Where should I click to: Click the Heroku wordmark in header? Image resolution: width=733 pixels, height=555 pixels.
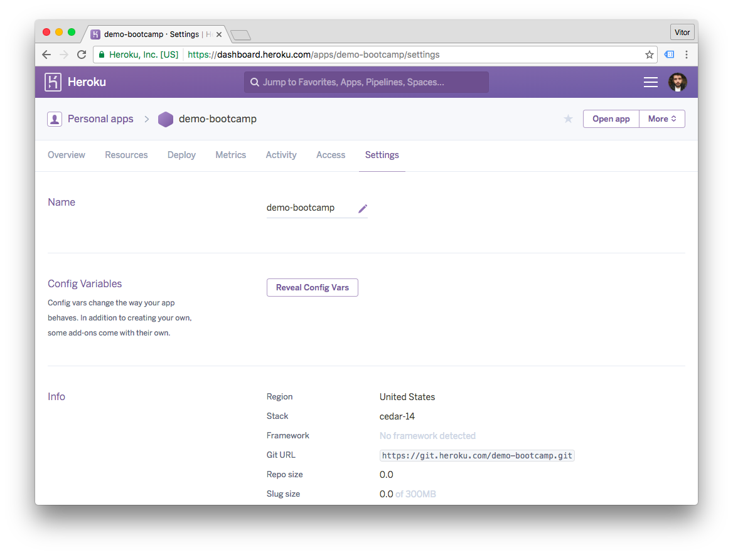tap(87, 82)
